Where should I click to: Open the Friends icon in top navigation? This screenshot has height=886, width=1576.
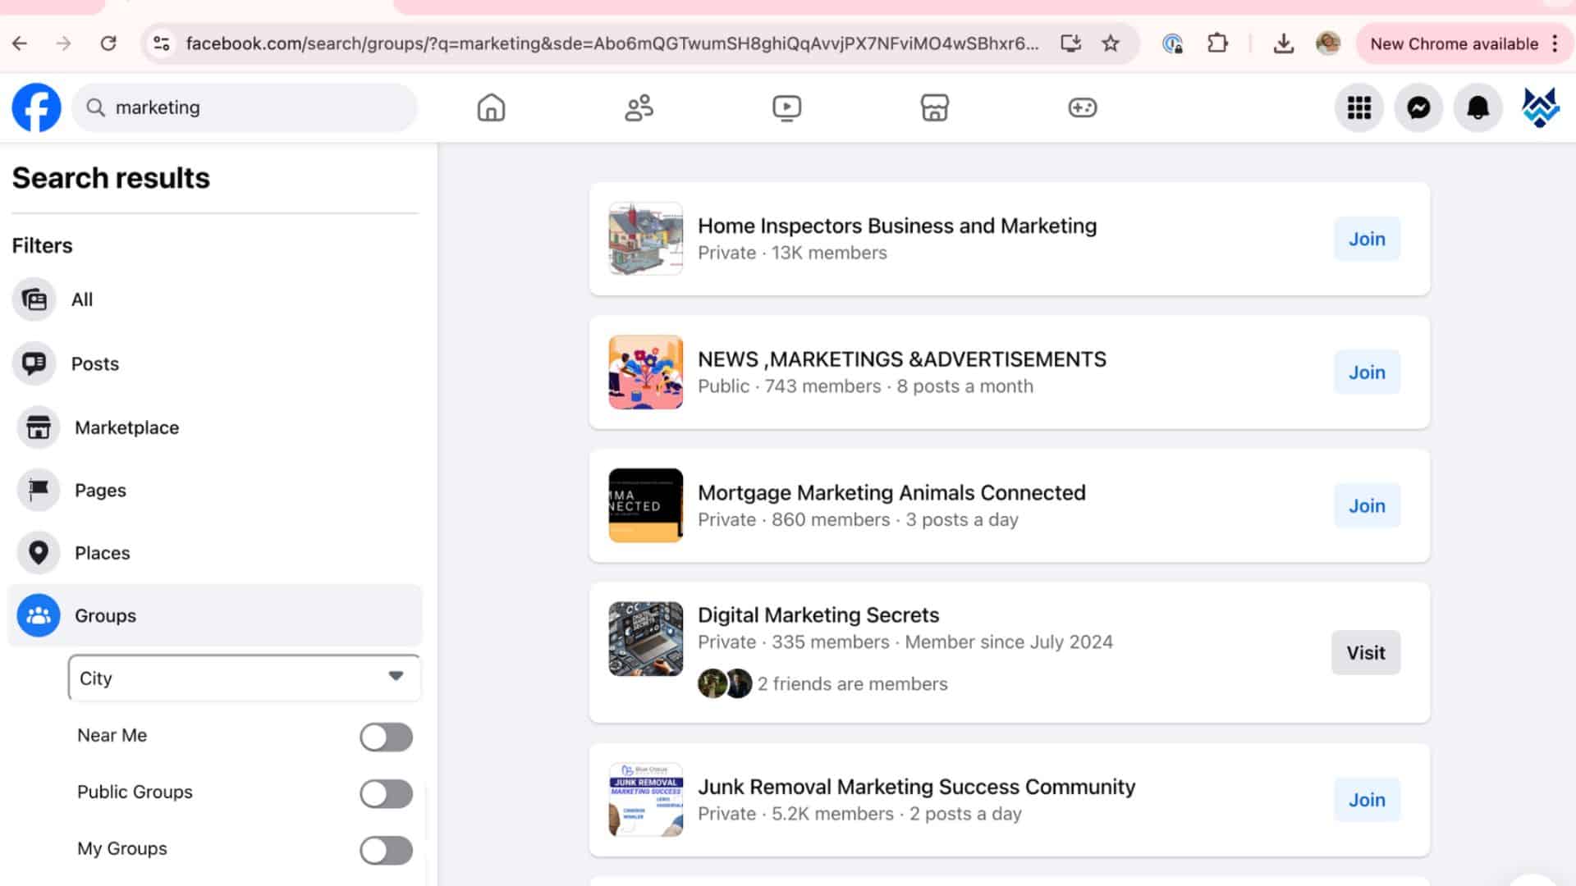pos(639,107)
